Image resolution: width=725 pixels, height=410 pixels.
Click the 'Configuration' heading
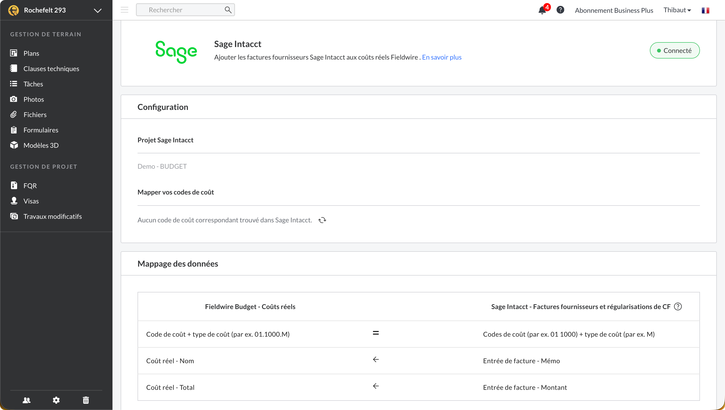point(163,107)
